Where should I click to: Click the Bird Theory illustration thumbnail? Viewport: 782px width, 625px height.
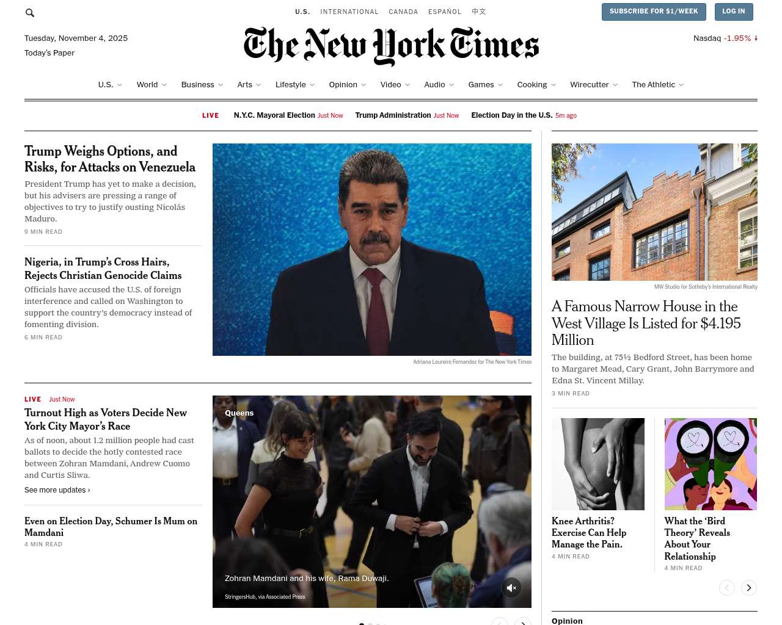(x=711, y=464)
